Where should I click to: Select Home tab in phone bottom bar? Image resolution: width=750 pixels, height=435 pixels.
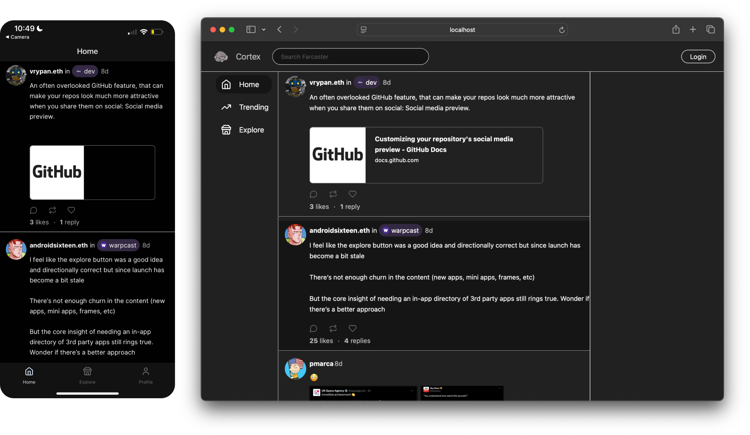(29, 376)
